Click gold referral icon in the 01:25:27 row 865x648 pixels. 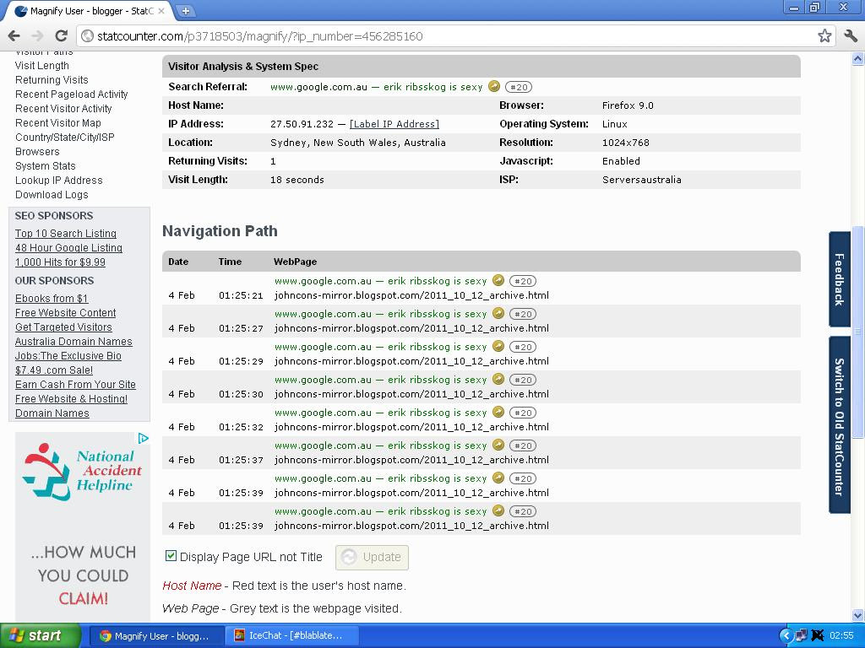click(x=498, y=314)
